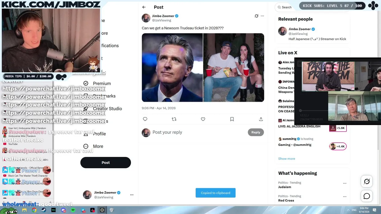Open OBS Studio from the taskbar
Viewport: 381px width, 214px height.
[102, 210]
